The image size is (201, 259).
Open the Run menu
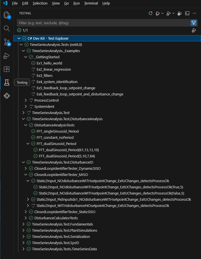coord(76,3)
